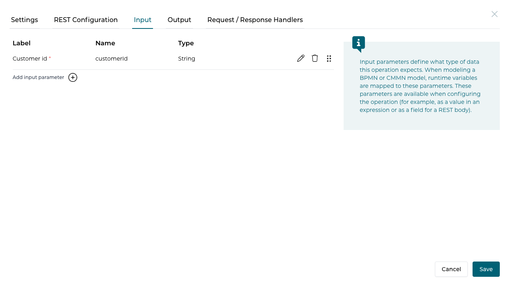Click the teal info bubble icon
This screenshot has height=286, width=509.
point(358,43)
